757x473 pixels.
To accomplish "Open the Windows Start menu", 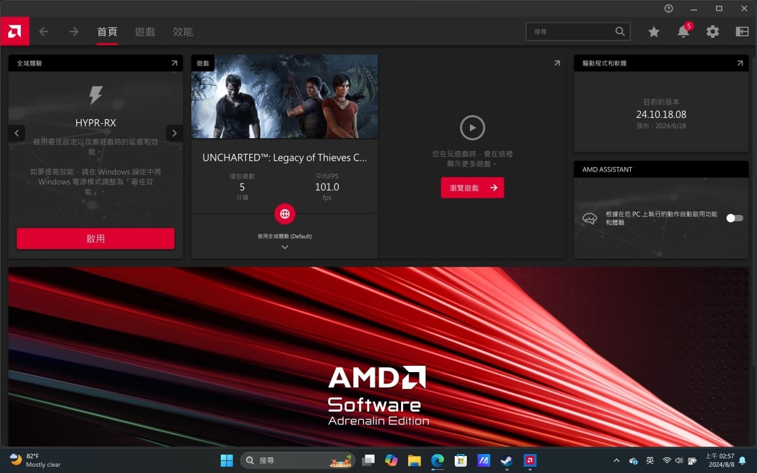I will [227, 460].
